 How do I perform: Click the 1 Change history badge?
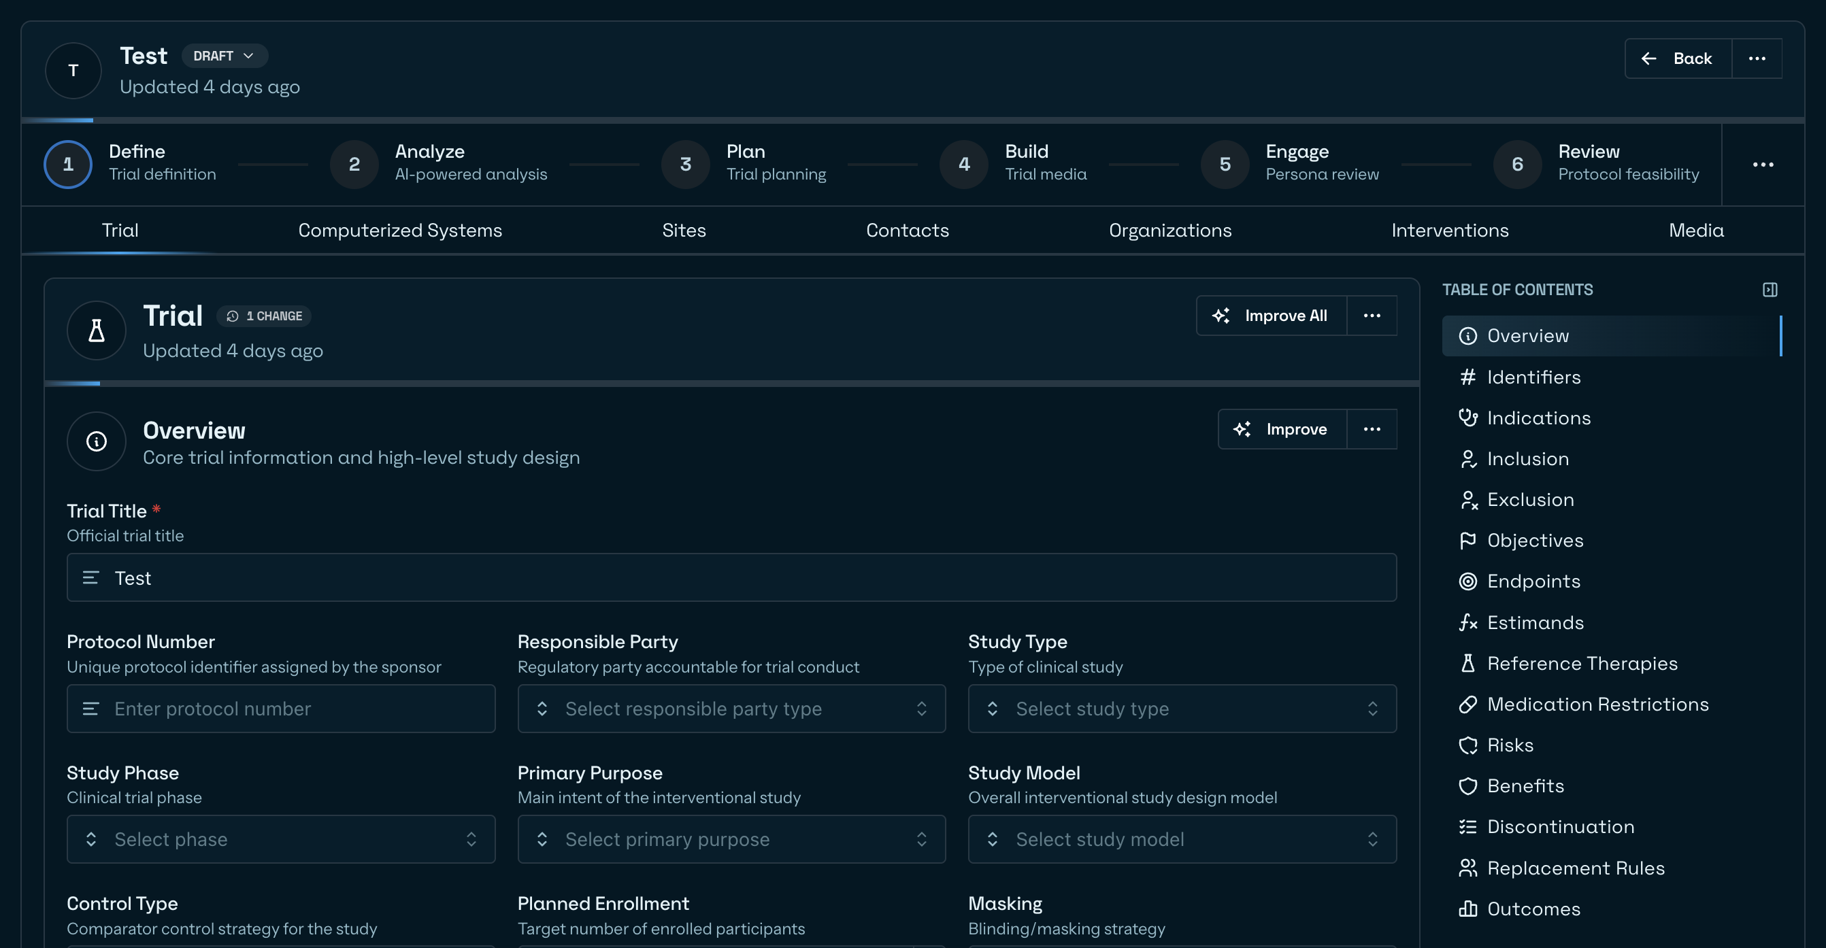tap(264, 316)
